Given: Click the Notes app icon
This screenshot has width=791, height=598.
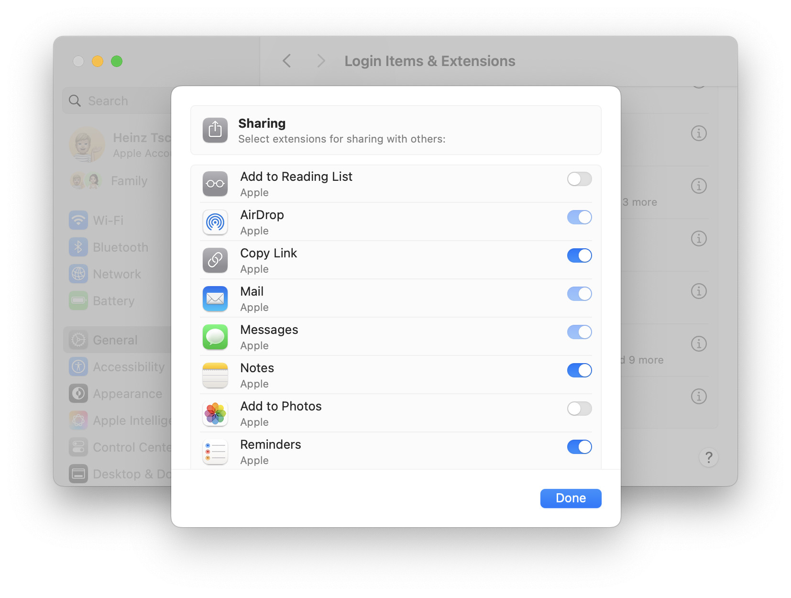Looking at the screenshot, I should point(215,375).
